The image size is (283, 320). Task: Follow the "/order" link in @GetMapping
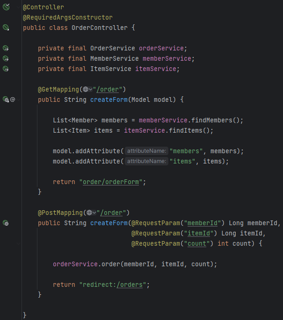point(108,89)
